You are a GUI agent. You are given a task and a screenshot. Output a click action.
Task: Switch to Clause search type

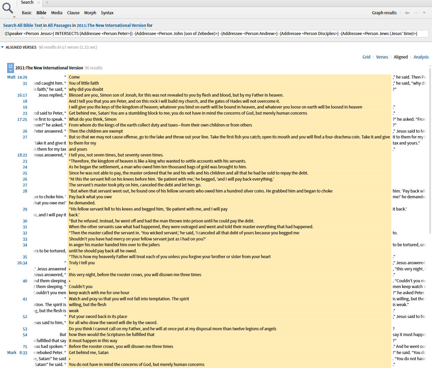(73, 13)
